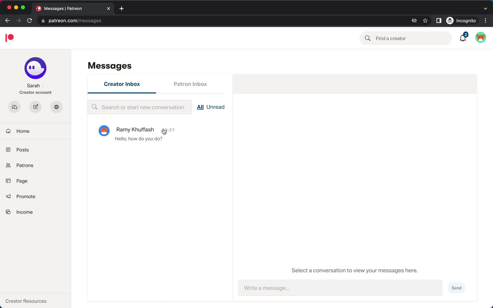Click the Write a message input field
Screen dimensions: 493x308
click(x=340, y=288)
